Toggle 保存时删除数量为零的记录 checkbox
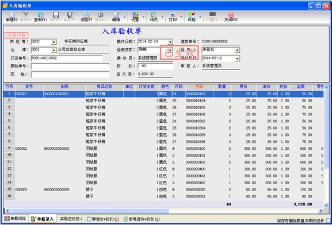The width and height of the screenshot is (332, 225). tap(329, 220)
